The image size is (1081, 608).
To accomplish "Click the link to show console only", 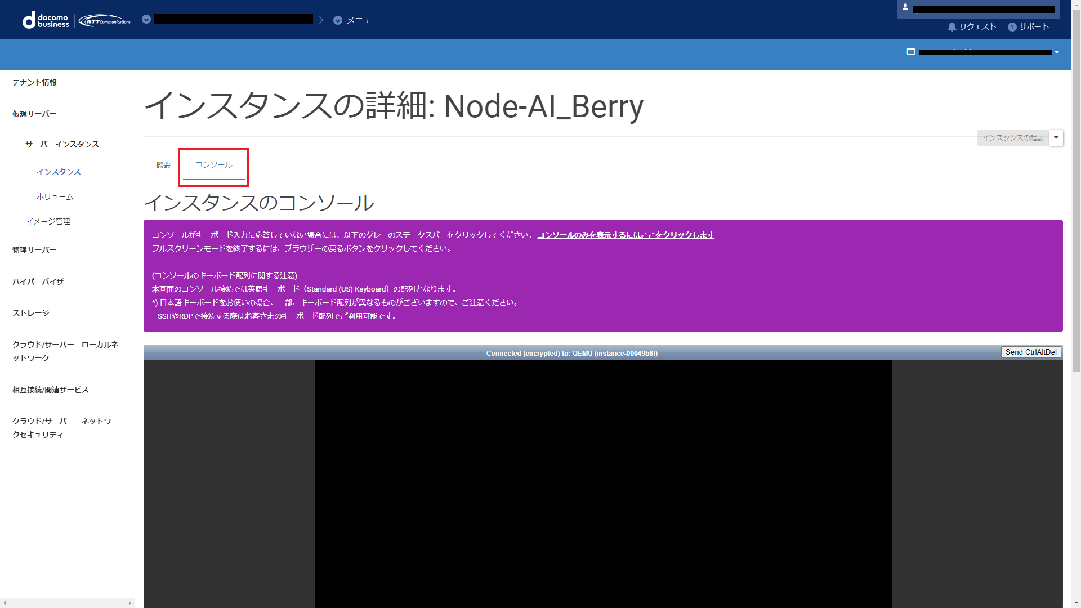I will (x=625, y=235).
